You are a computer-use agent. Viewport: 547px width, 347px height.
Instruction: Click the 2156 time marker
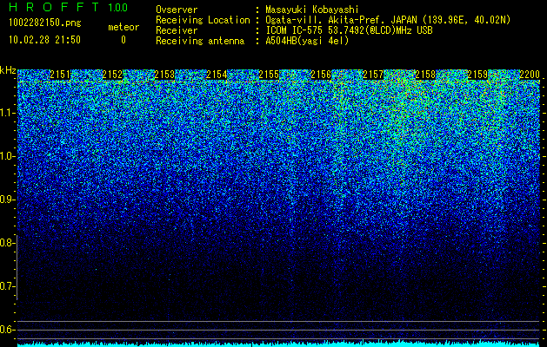(321, 75)
